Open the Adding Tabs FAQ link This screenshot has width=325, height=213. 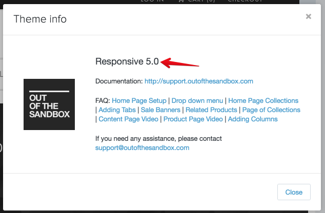click(117, 110)
